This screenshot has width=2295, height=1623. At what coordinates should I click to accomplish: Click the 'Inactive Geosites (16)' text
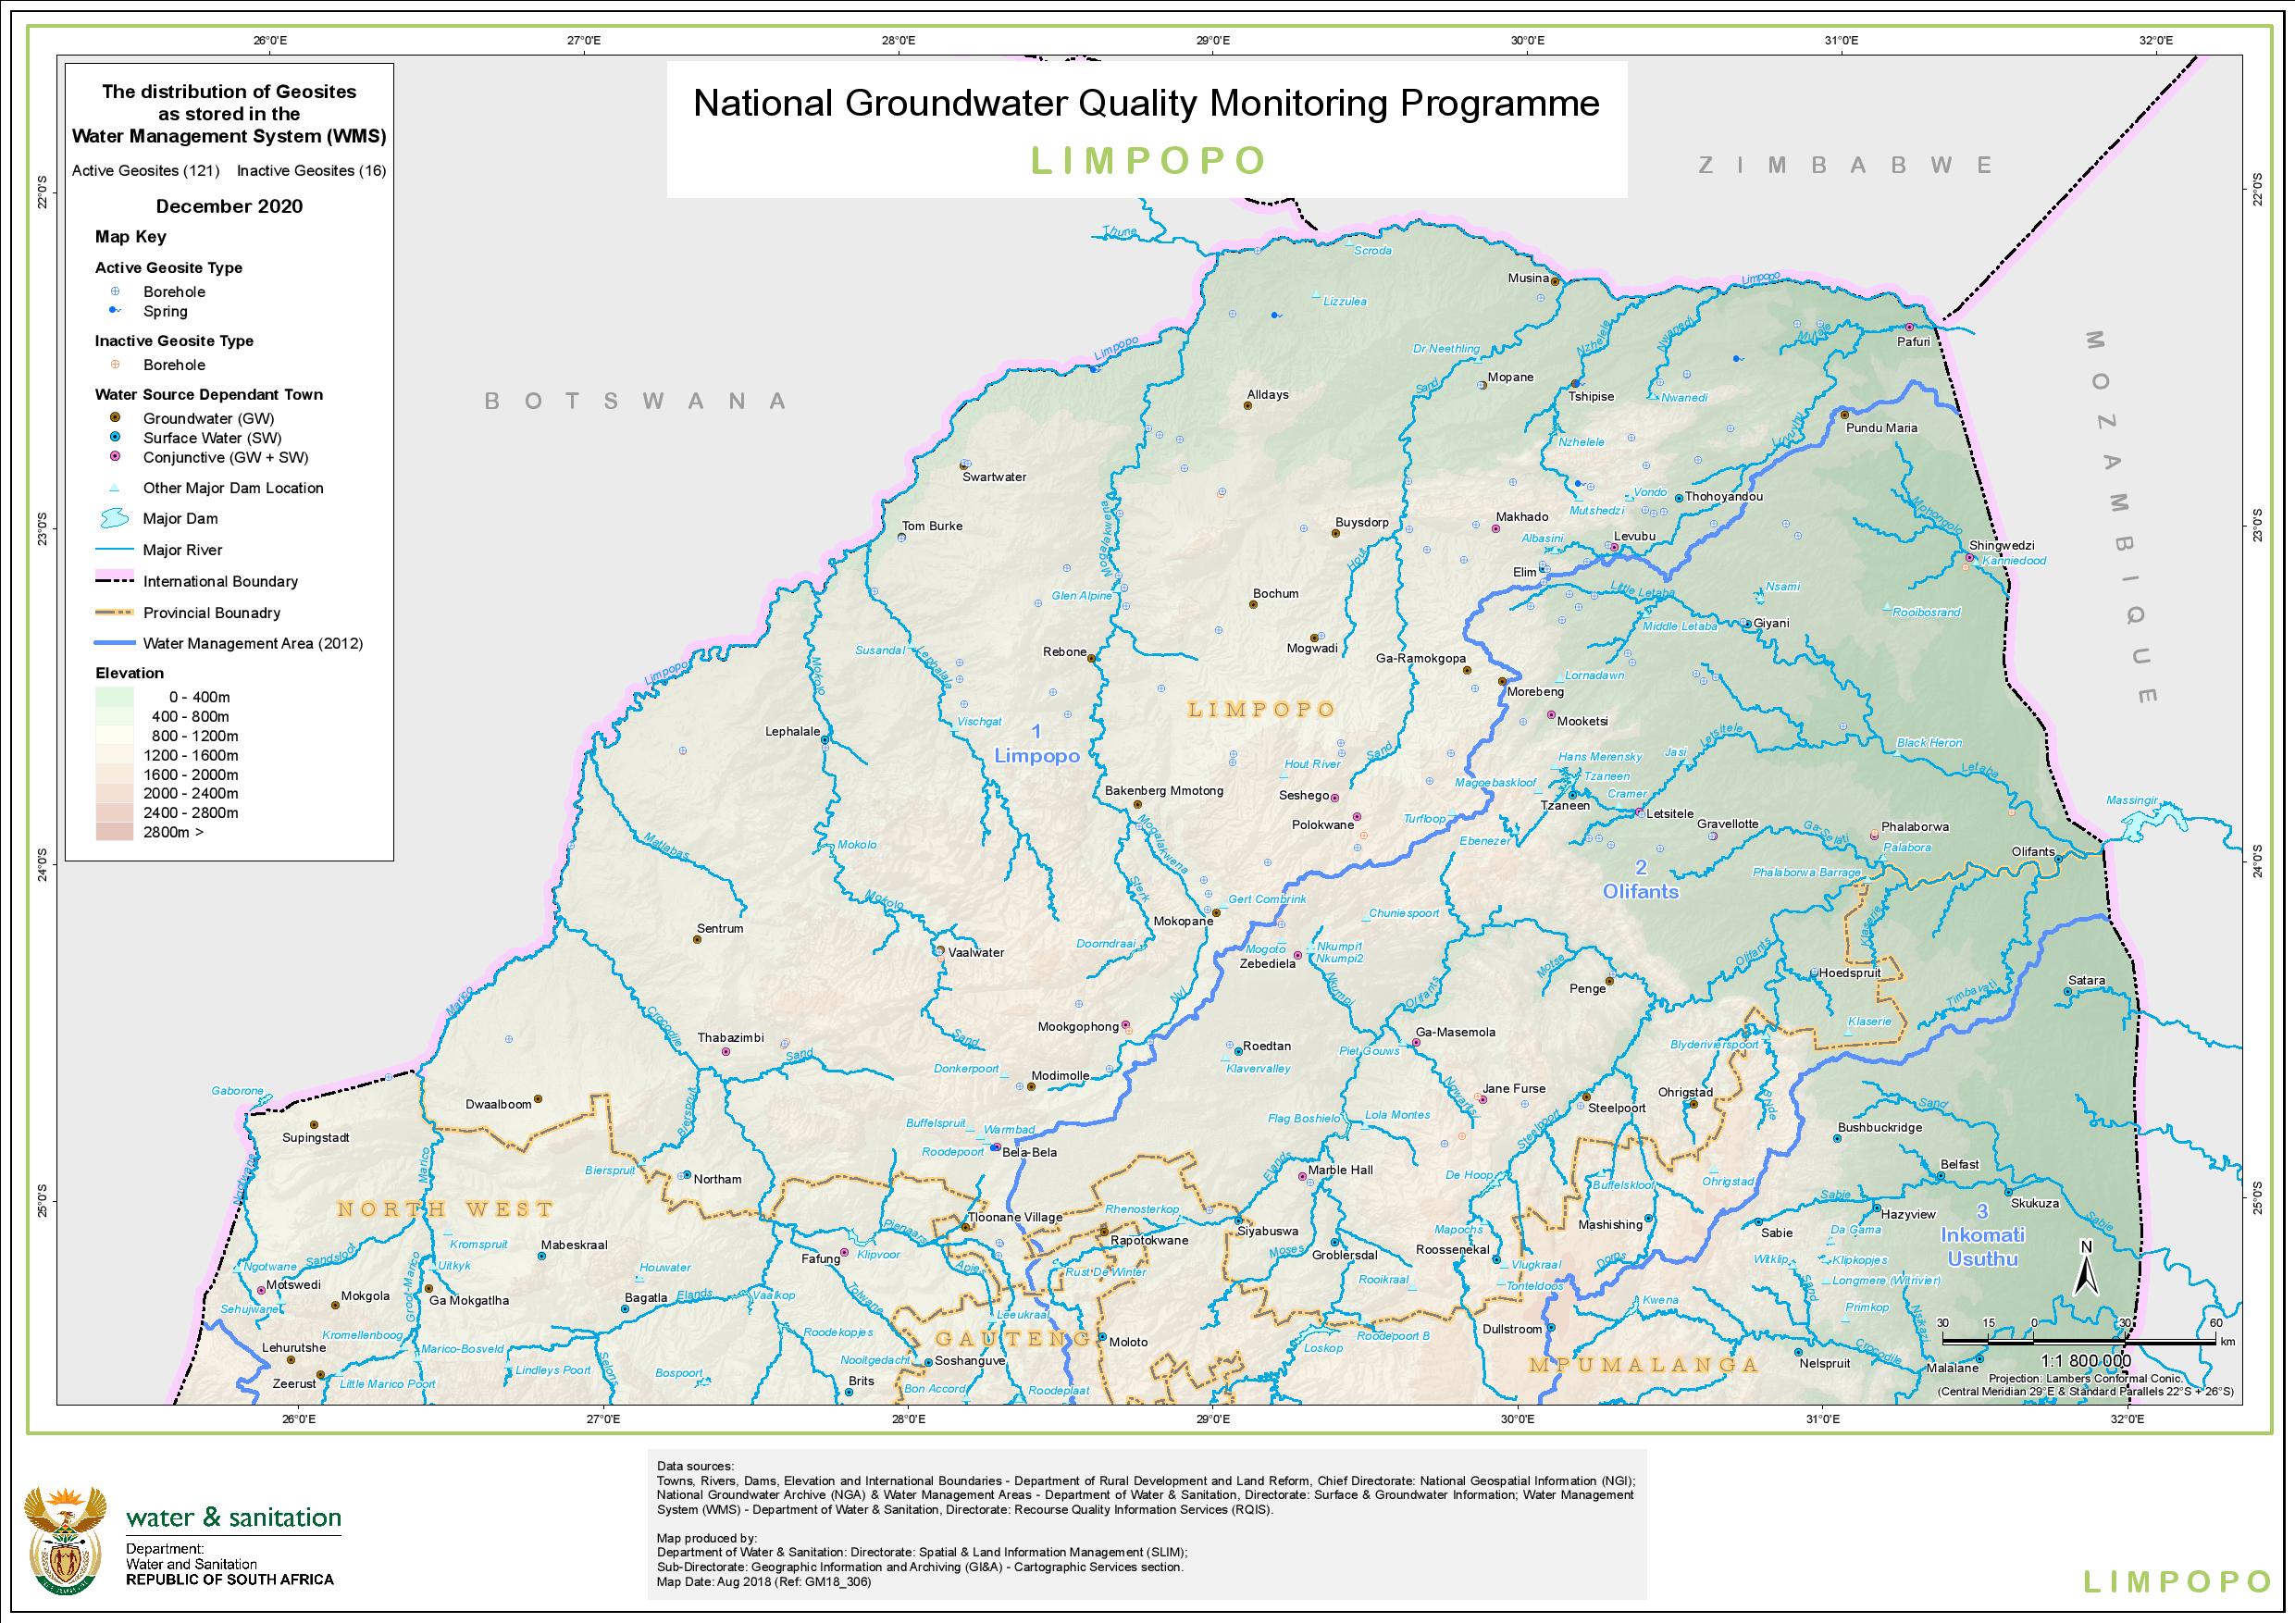tap(311, 171)
